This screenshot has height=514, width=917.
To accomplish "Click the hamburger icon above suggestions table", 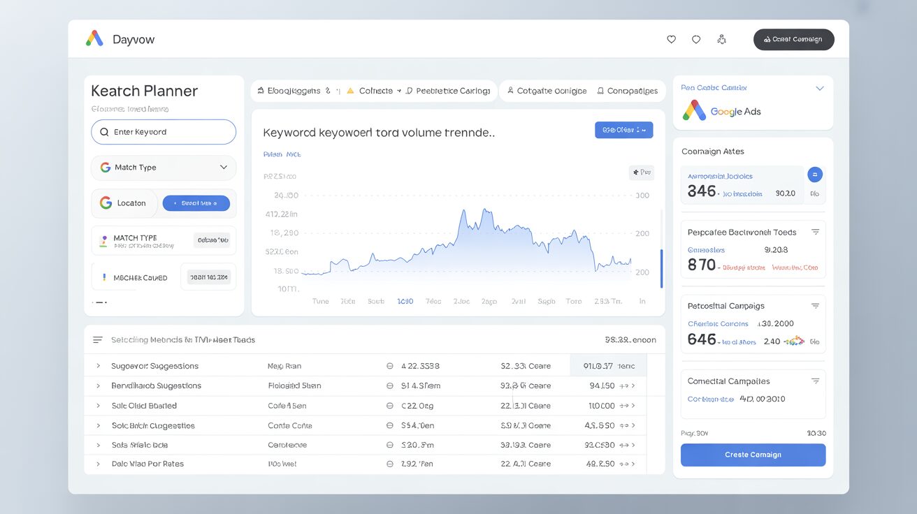I will coord(98,339).
